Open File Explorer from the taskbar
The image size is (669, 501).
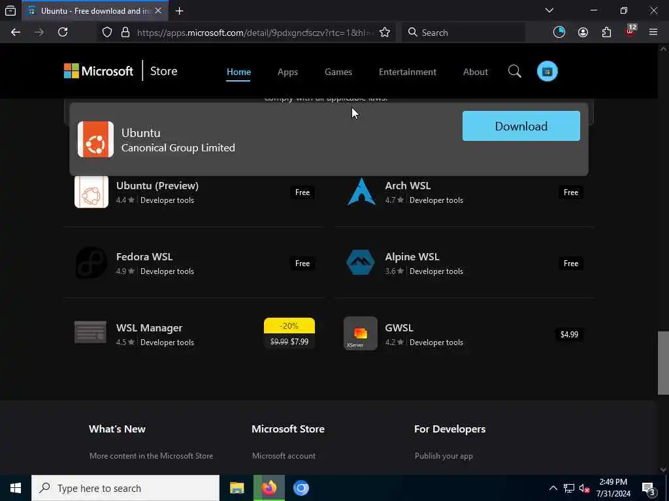pyautogui.click(x=237, y=488)
